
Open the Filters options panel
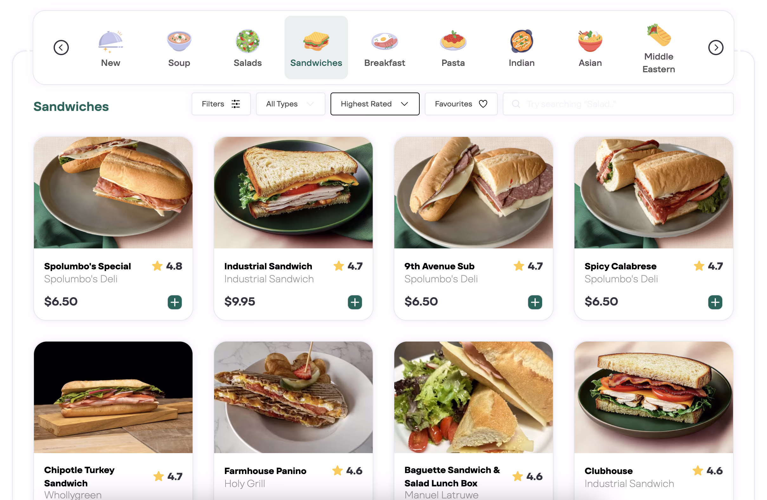(x=221, y=104)
